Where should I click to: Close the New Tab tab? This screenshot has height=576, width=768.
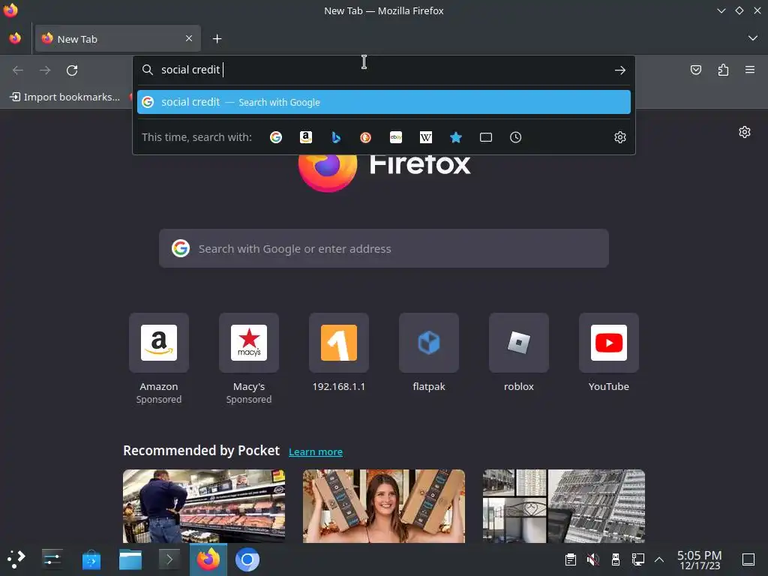(189, 38)
